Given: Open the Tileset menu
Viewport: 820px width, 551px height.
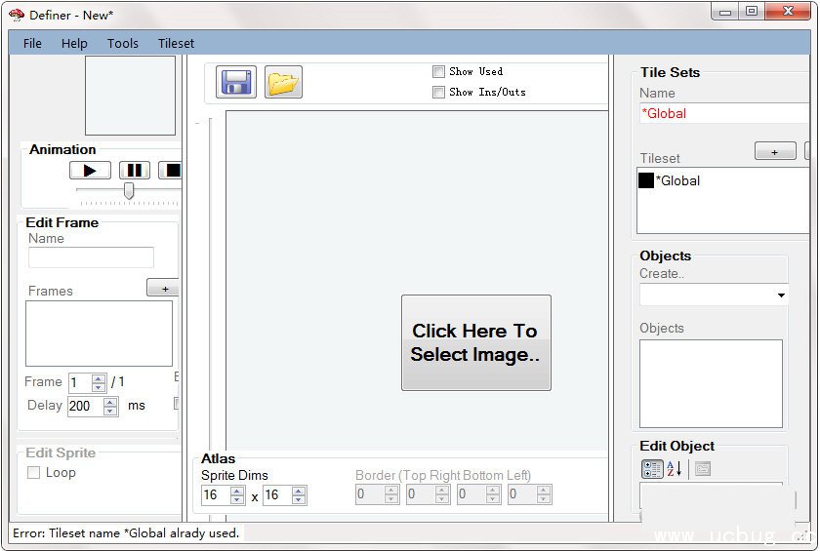Looking at the screenshot, I should click(x=176, y=43).
